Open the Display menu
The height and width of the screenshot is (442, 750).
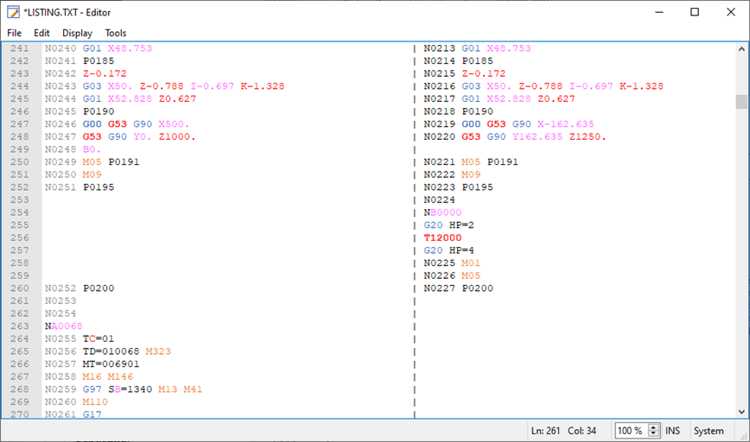[77, 33]
